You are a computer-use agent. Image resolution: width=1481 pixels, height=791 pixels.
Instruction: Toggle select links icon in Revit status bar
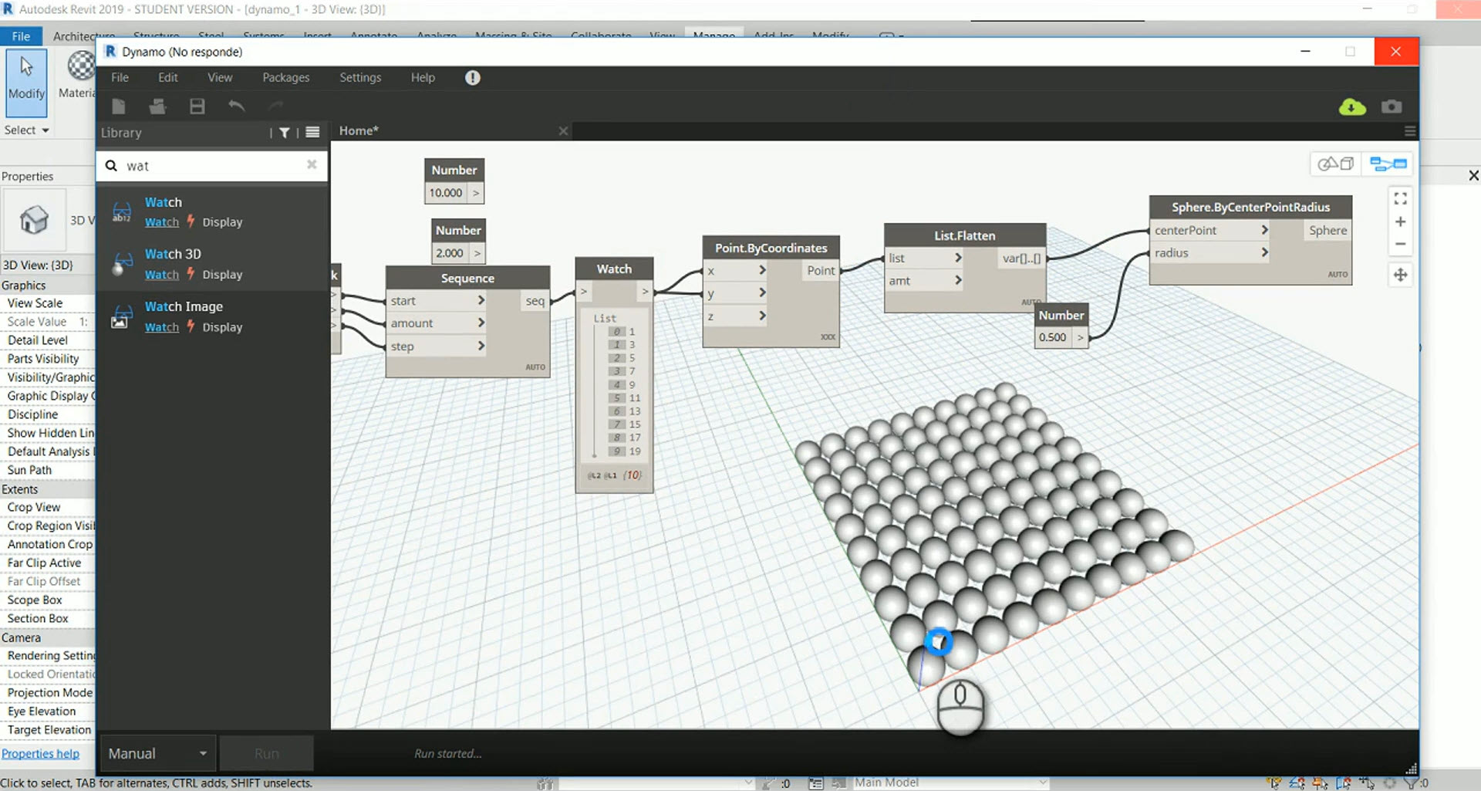tap(1274, 783)
